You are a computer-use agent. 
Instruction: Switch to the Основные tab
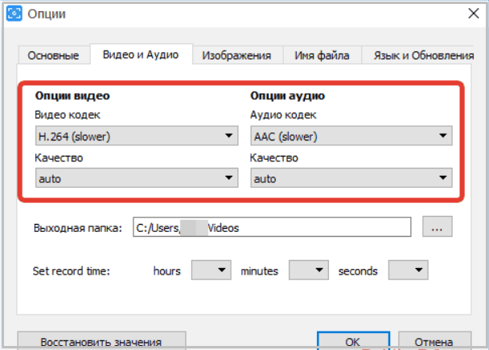pos(53,55)
